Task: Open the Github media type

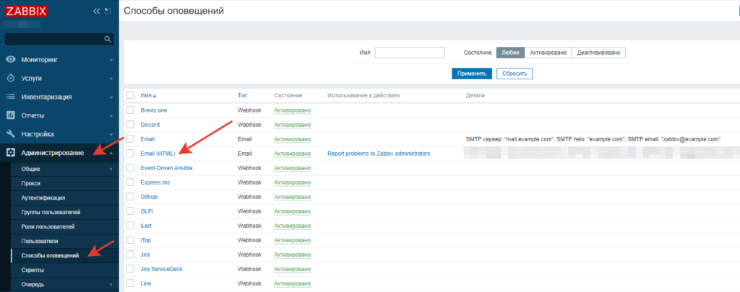Action: click(149, 197)
